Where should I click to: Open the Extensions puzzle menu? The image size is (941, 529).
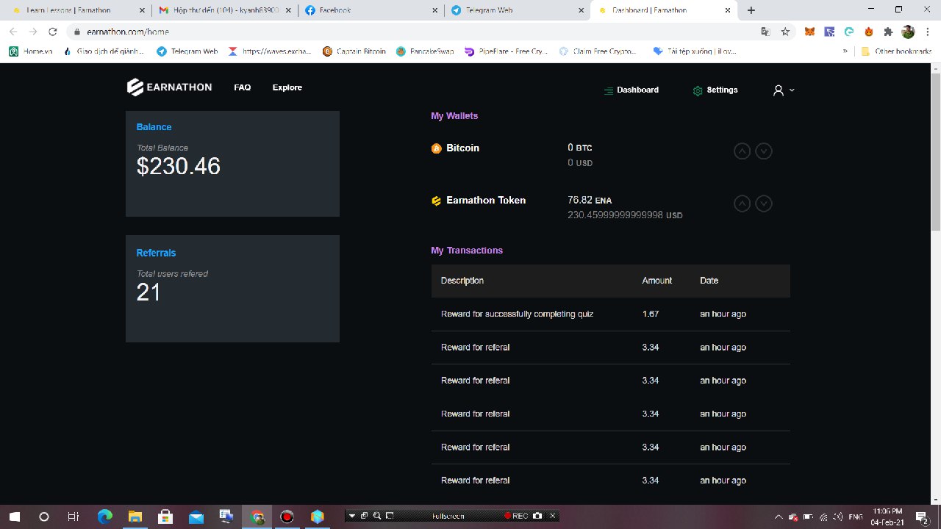(x=888, y=32)
